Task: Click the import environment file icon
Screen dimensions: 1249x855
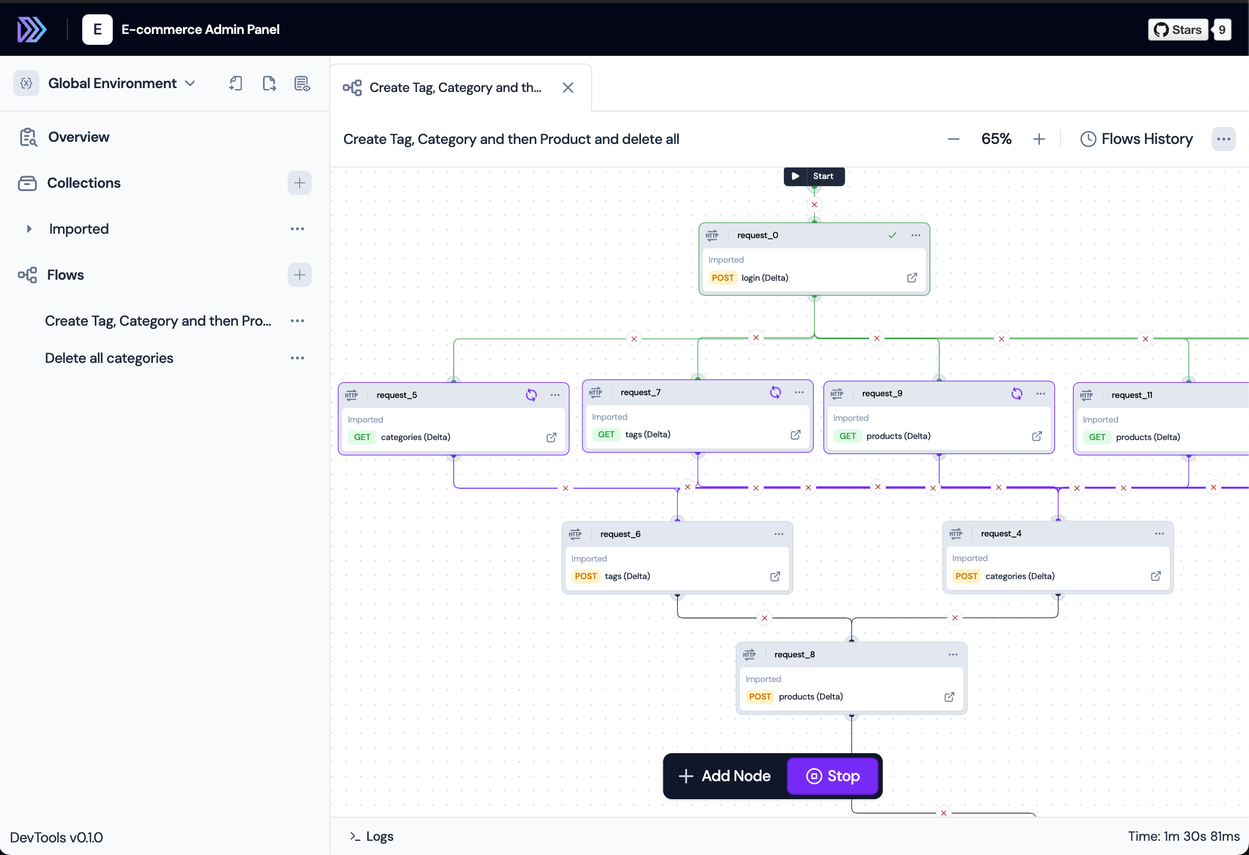Action: [236, 83]
